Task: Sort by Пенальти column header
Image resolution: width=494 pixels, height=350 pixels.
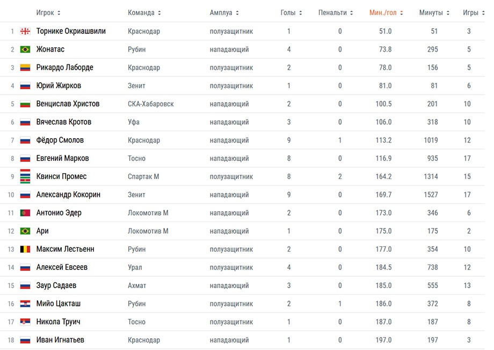Action: [x=336, y=13]
